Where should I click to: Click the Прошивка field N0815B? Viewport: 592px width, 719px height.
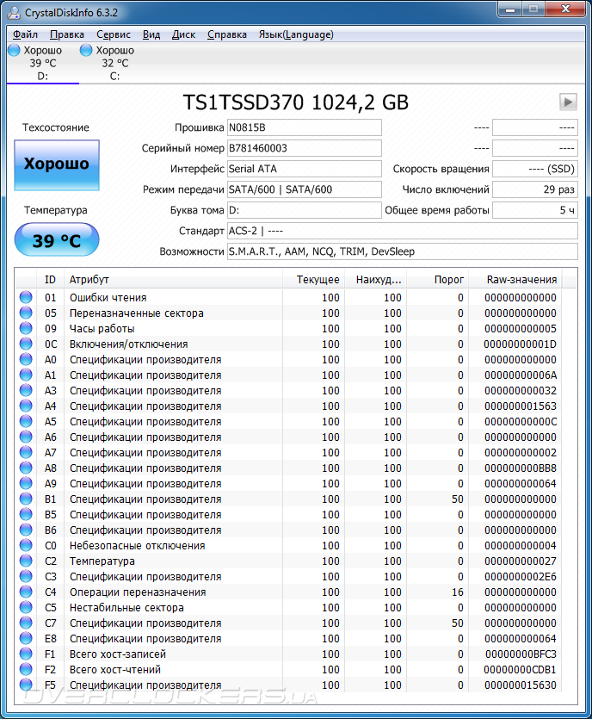point(305,127)
